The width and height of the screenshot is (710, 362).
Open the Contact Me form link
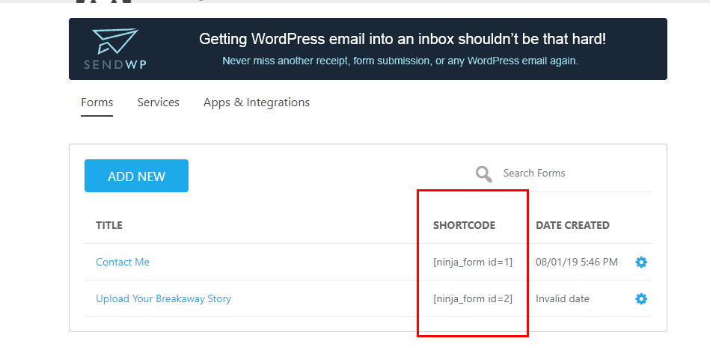pos(123,262)
